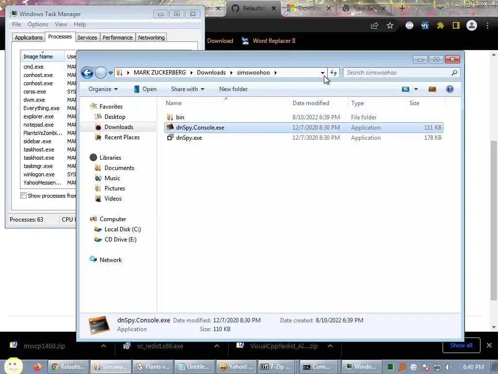Close the Relautis GitHub tab
Viewport: 498px width, 374px height.
coord(274,9)
